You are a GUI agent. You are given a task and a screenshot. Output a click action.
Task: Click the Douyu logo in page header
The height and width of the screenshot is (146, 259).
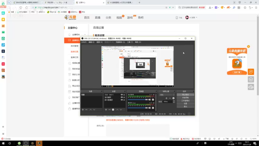pyautogui.click(x=70, y=18)
